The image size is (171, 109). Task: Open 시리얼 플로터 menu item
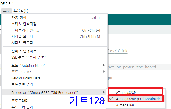tap(54, 43)
